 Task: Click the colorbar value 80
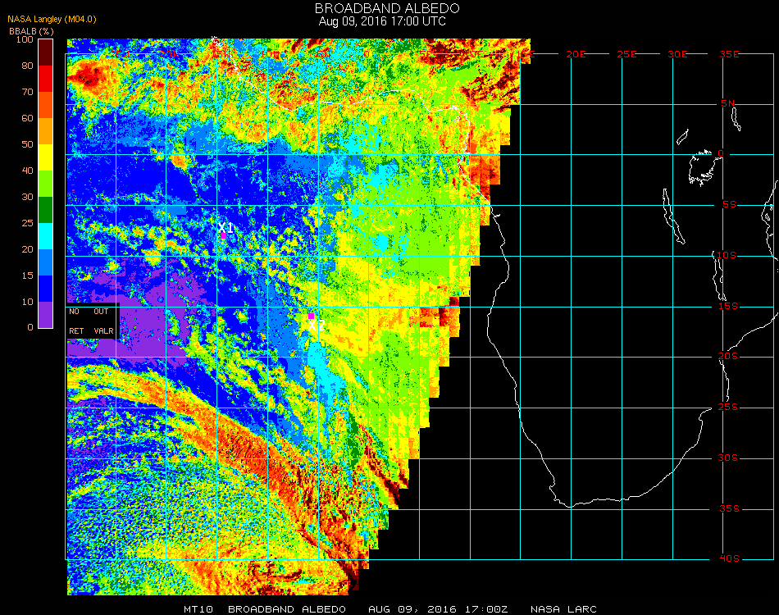(x=27, y=66)
